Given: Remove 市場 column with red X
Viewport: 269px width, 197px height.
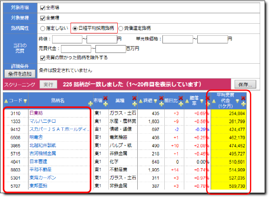Looking at the screenshot, I should click(x=105, y=98).
